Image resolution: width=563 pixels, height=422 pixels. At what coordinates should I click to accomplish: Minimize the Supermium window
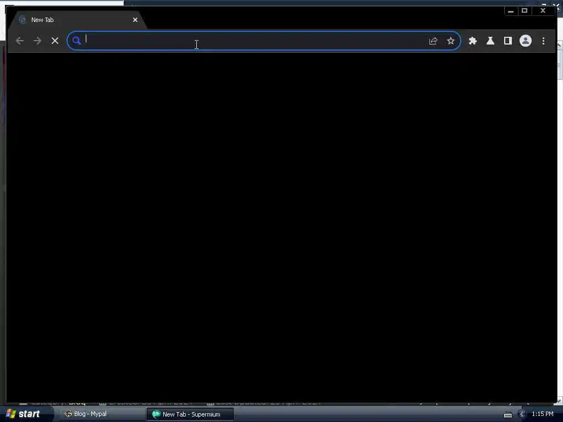511,11
